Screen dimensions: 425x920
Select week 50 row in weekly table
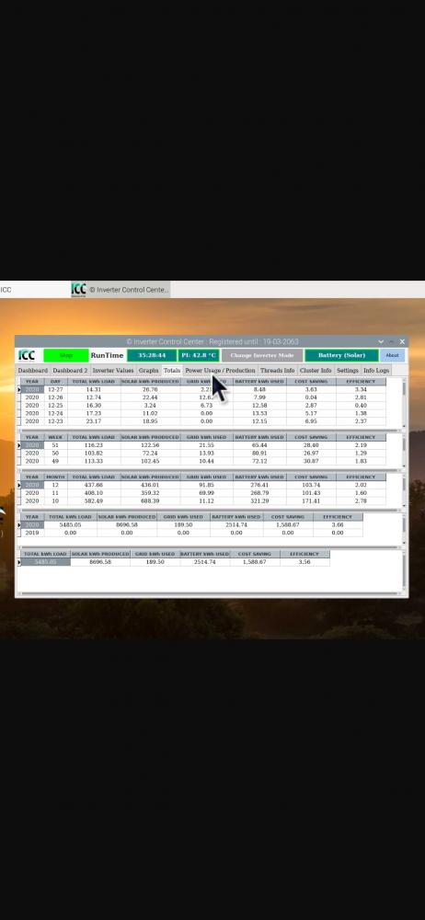point(202,453)
